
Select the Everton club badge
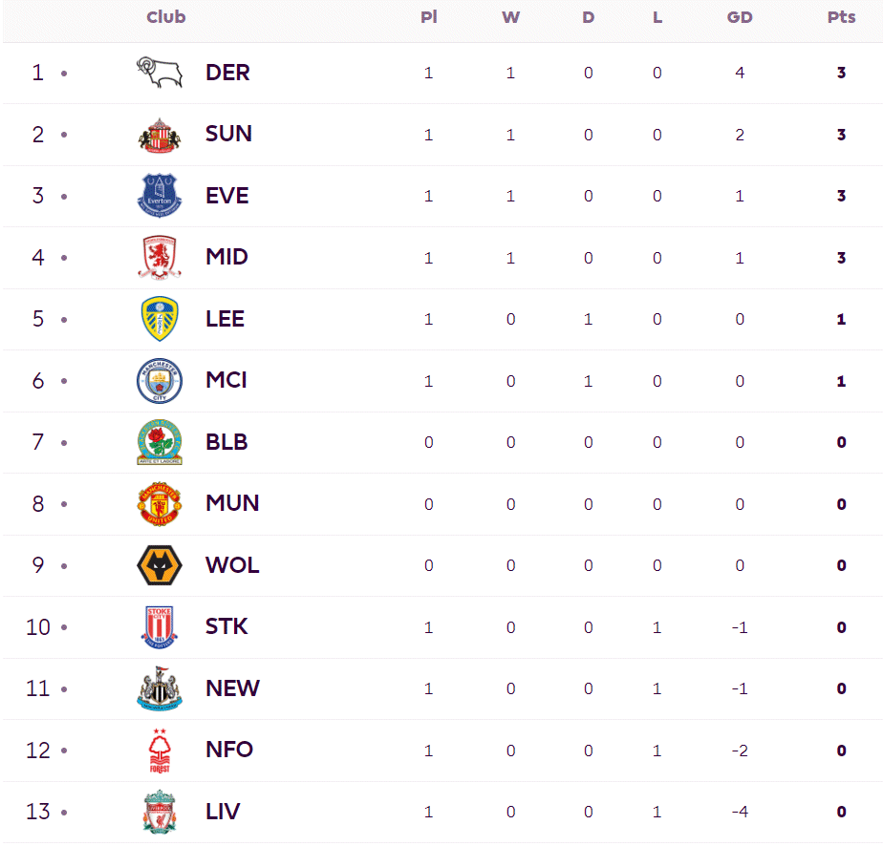pos(159,196)
